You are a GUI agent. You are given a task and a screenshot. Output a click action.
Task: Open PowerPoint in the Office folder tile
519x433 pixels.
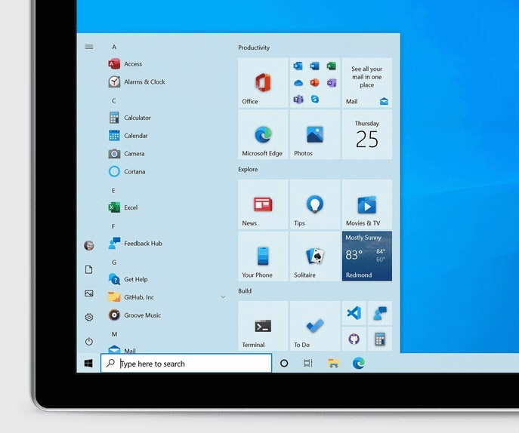(315, 82)
